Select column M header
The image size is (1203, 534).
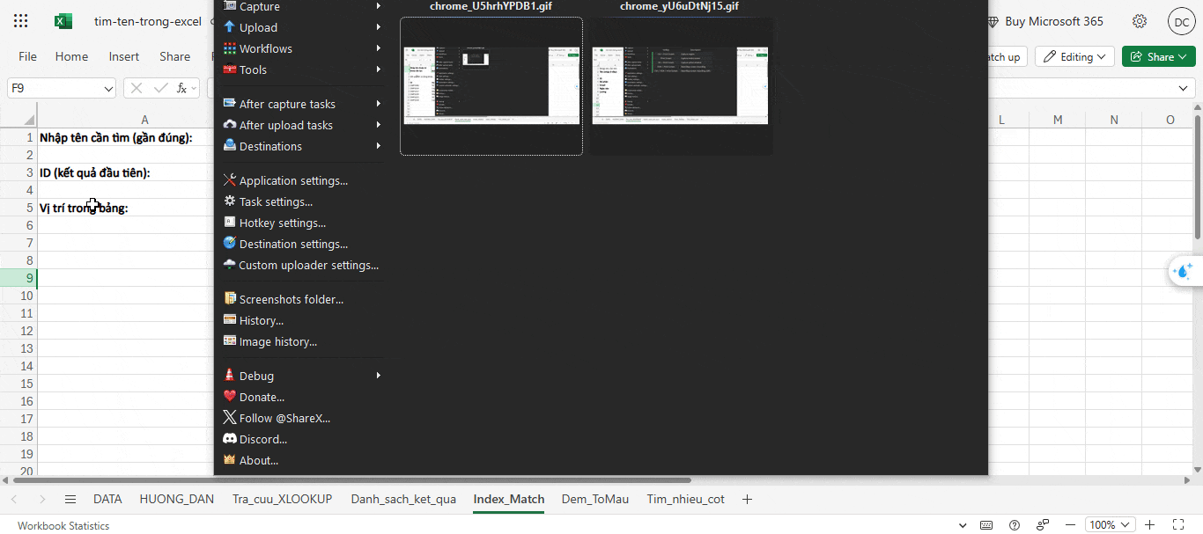tap(1057, 120)
